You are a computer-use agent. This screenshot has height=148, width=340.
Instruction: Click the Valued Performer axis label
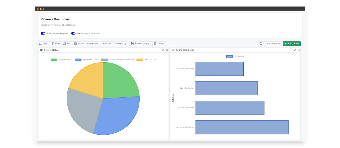tap(186, 108)
